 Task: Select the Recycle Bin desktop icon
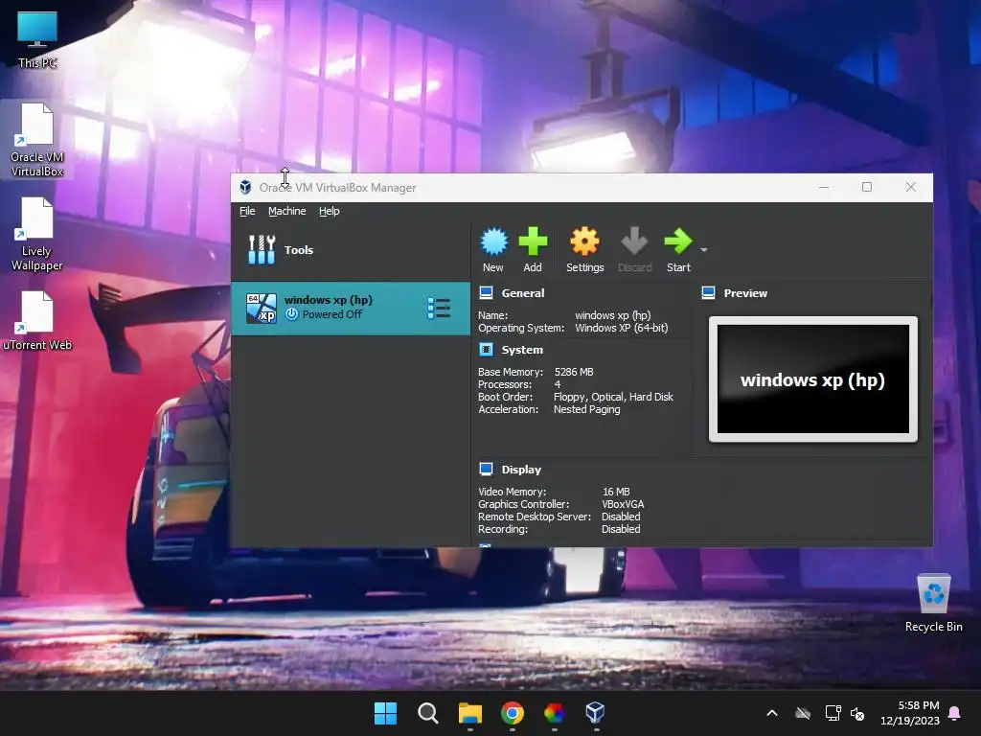933,602
